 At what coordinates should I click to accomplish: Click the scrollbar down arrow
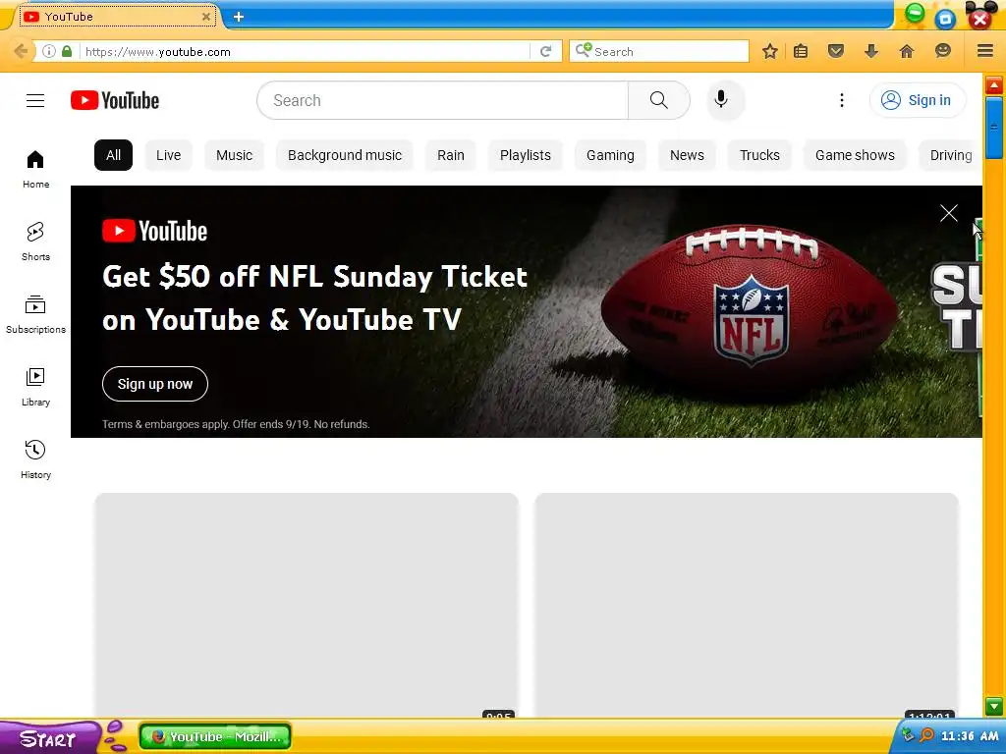pyautogui.click(x=994, y=707)
